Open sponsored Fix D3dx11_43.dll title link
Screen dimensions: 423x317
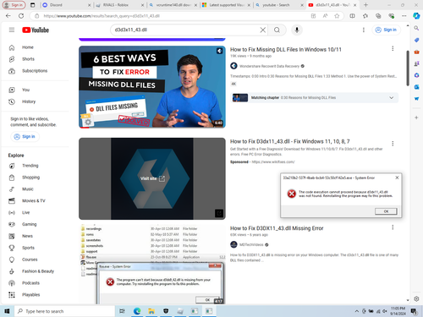tap(290, 141)
